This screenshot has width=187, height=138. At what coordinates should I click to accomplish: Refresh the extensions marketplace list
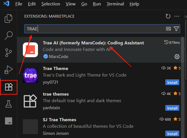point(168,16)
